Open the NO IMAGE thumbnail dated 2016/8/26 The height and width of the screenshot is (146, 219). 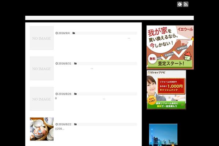point(42,99)
